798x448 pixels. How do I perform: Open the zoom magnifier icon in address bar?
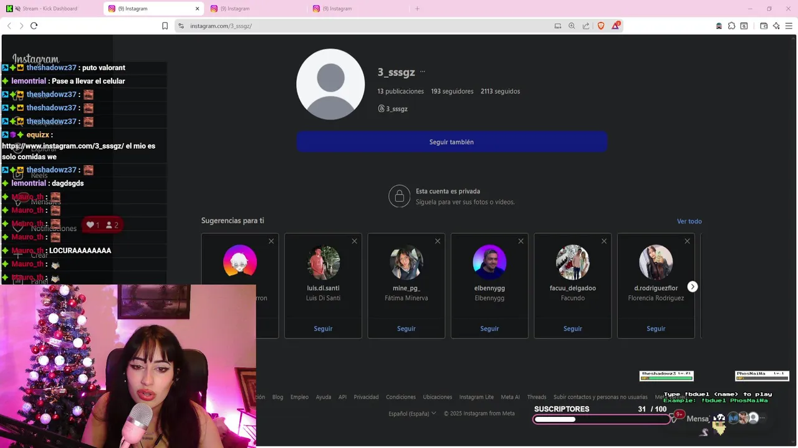(572, 26)
